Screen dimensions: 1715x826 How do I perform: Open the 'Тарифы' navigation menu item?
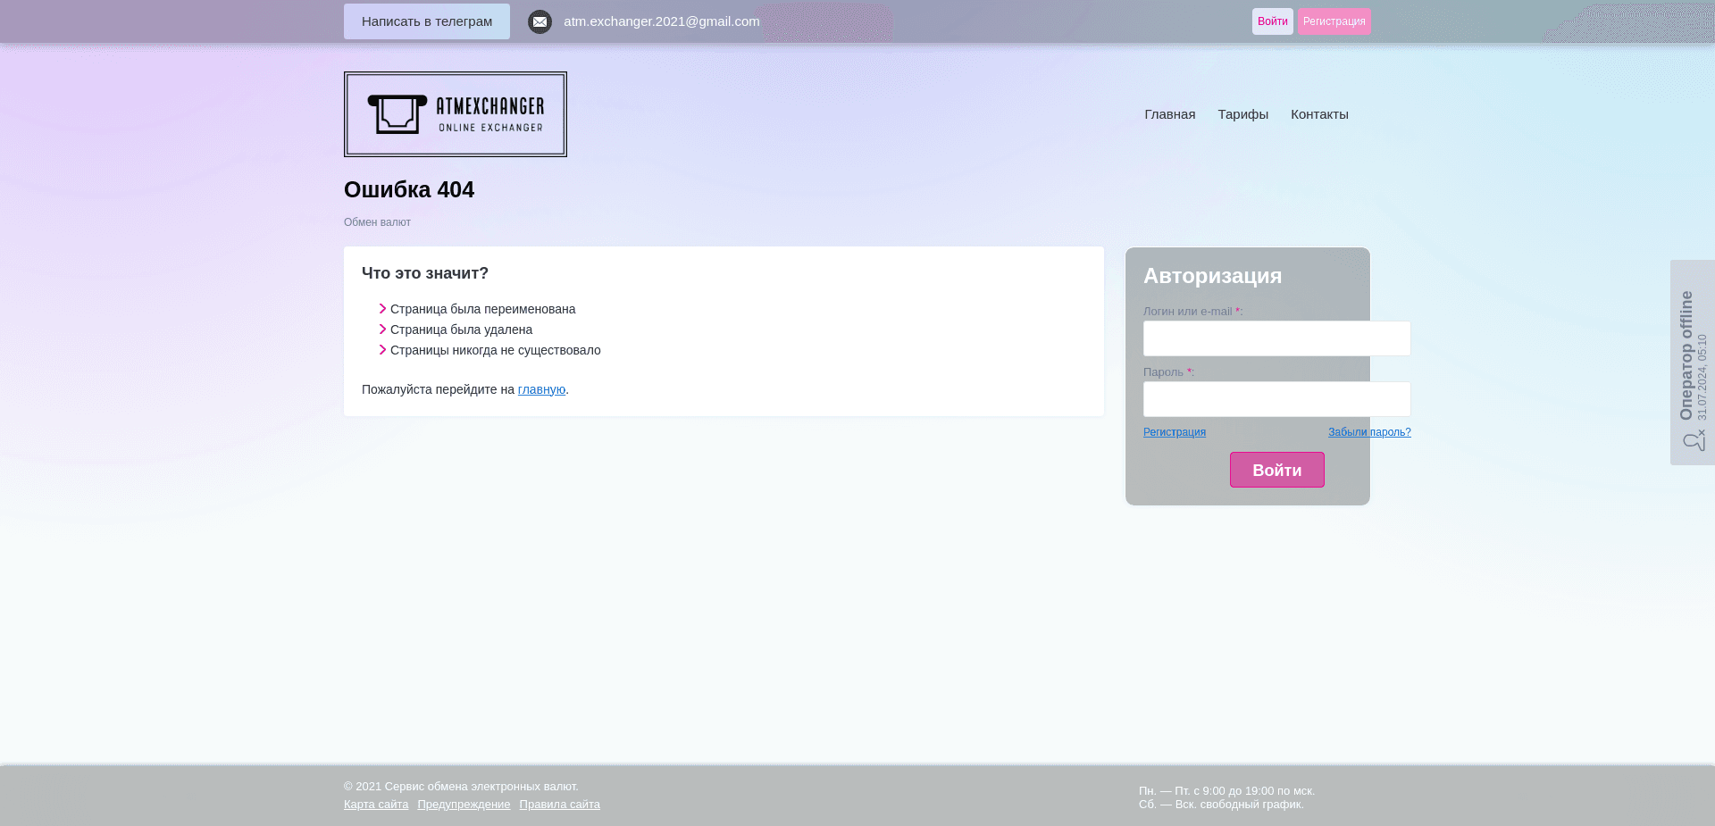pos(1242,113)
